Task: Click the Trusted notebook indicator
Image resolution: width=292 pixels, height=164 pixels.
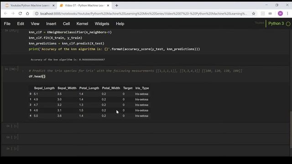Action: (x=260, y=23)
